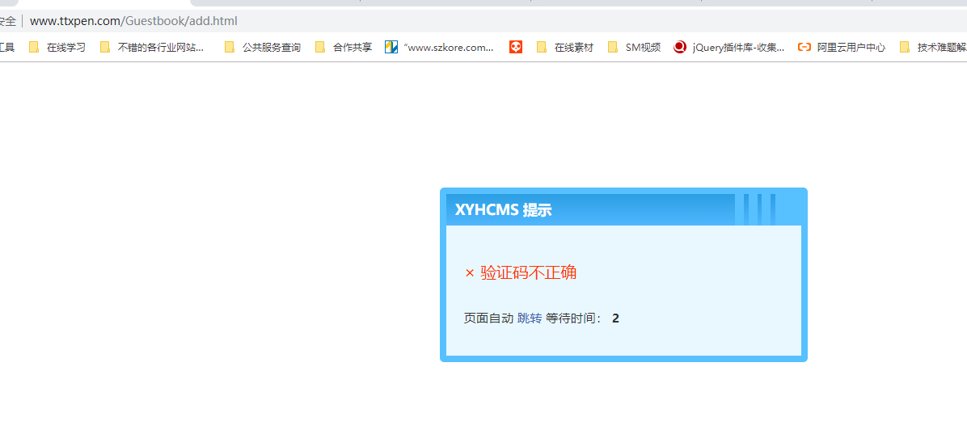This screenshot has width=967, height=447.
Task: Click the striped decoration in dialog header
Action: pyautogui.click(x=759, y=209)
